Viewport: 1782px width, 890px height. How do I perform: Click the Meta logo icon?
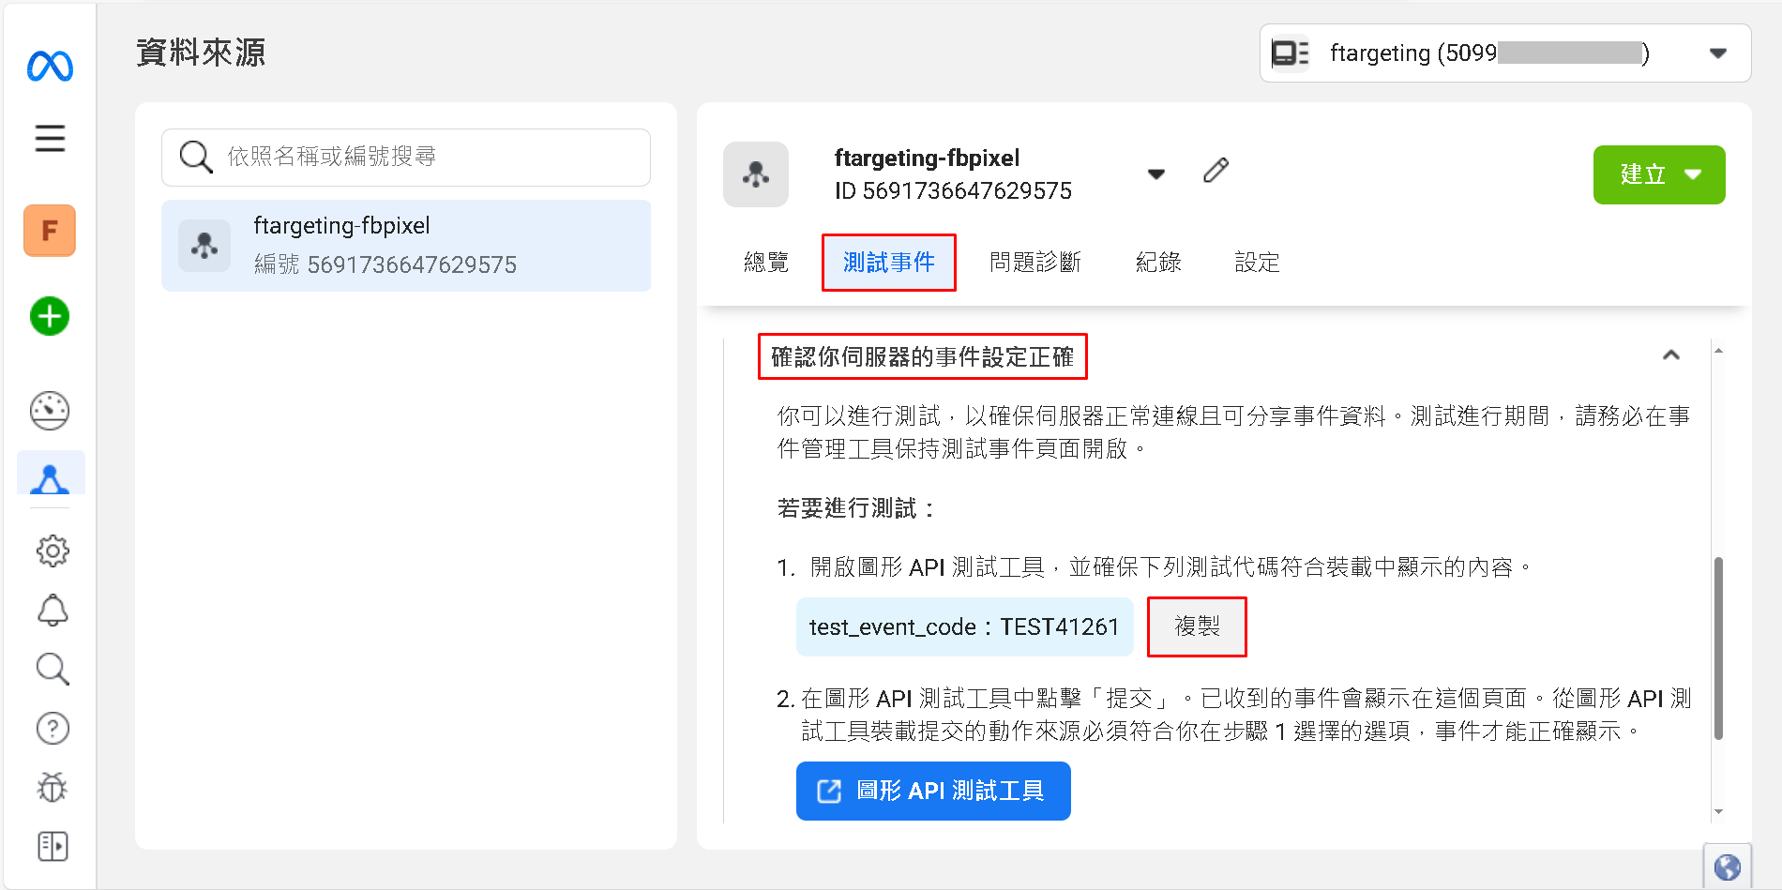click(x=50, y=67)
